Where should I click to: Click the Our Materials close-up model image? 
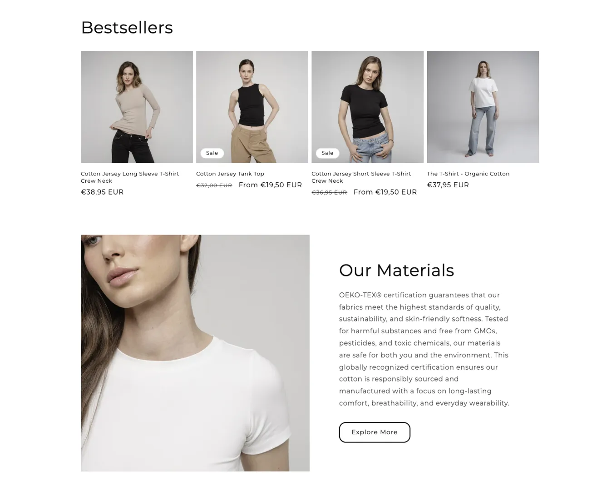point(195,353)
